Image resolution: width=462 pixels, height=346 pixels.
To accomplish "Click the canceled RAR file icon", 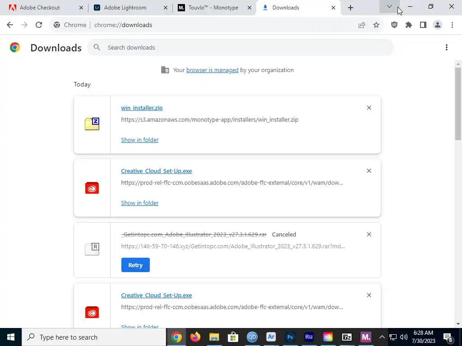I will click(x=92, y=249).
